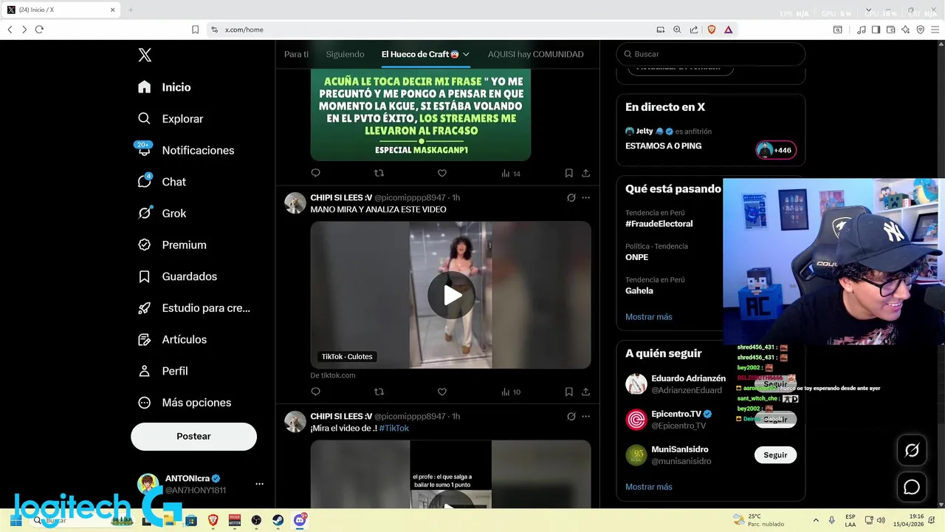Open Estudio para creadores
Viewport: 945px width, 532px height.
tap(194, 308)
